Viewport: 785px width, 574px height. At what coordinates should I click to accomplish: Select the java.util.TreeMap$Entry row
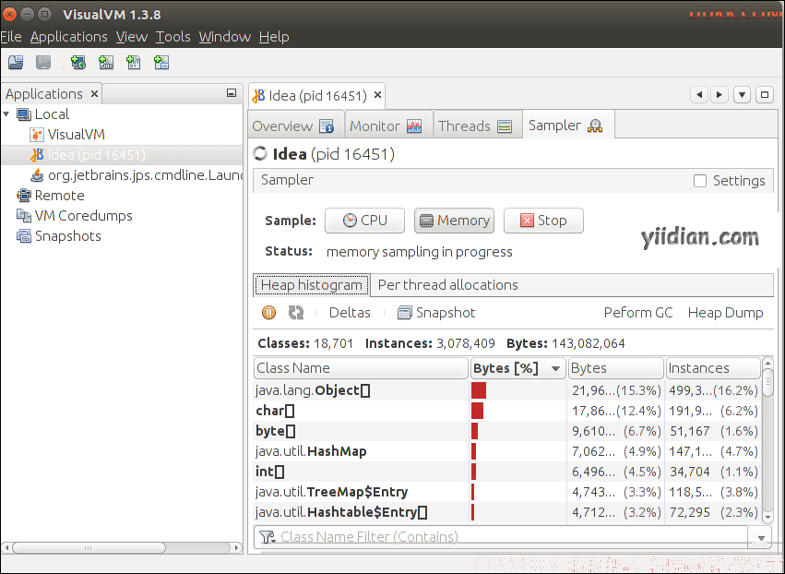[507, 492]
